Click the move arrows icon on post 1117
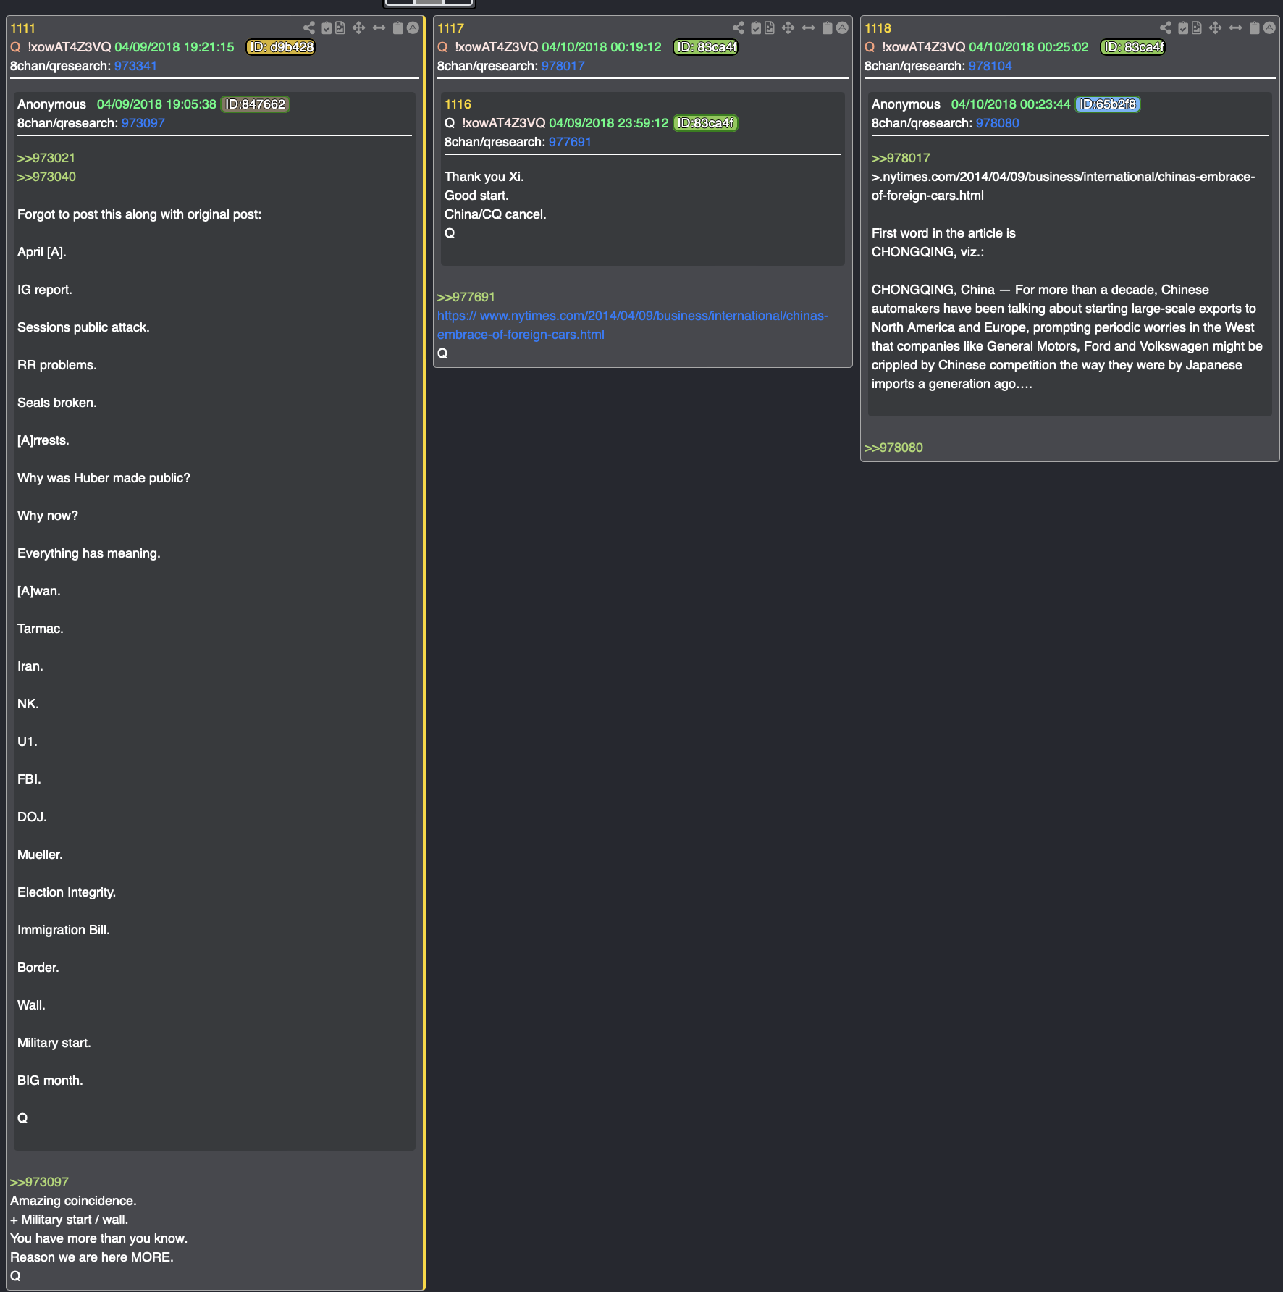The width and height of the screenshot is (1283, 1292). tap(788, 28)
